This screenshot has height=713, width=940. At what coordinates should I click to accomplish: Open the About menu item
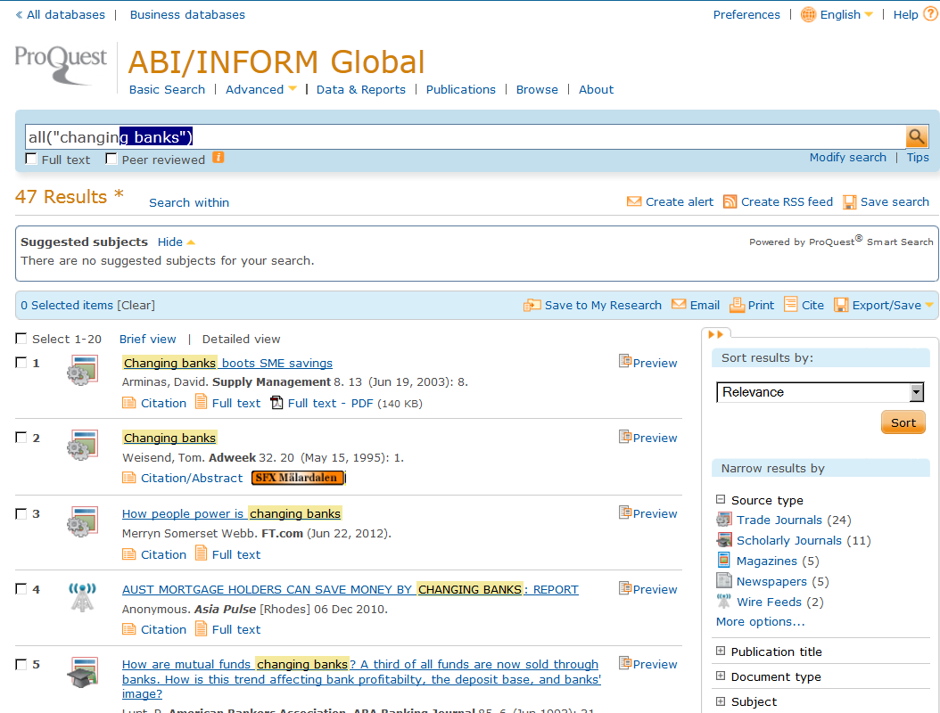596,89
